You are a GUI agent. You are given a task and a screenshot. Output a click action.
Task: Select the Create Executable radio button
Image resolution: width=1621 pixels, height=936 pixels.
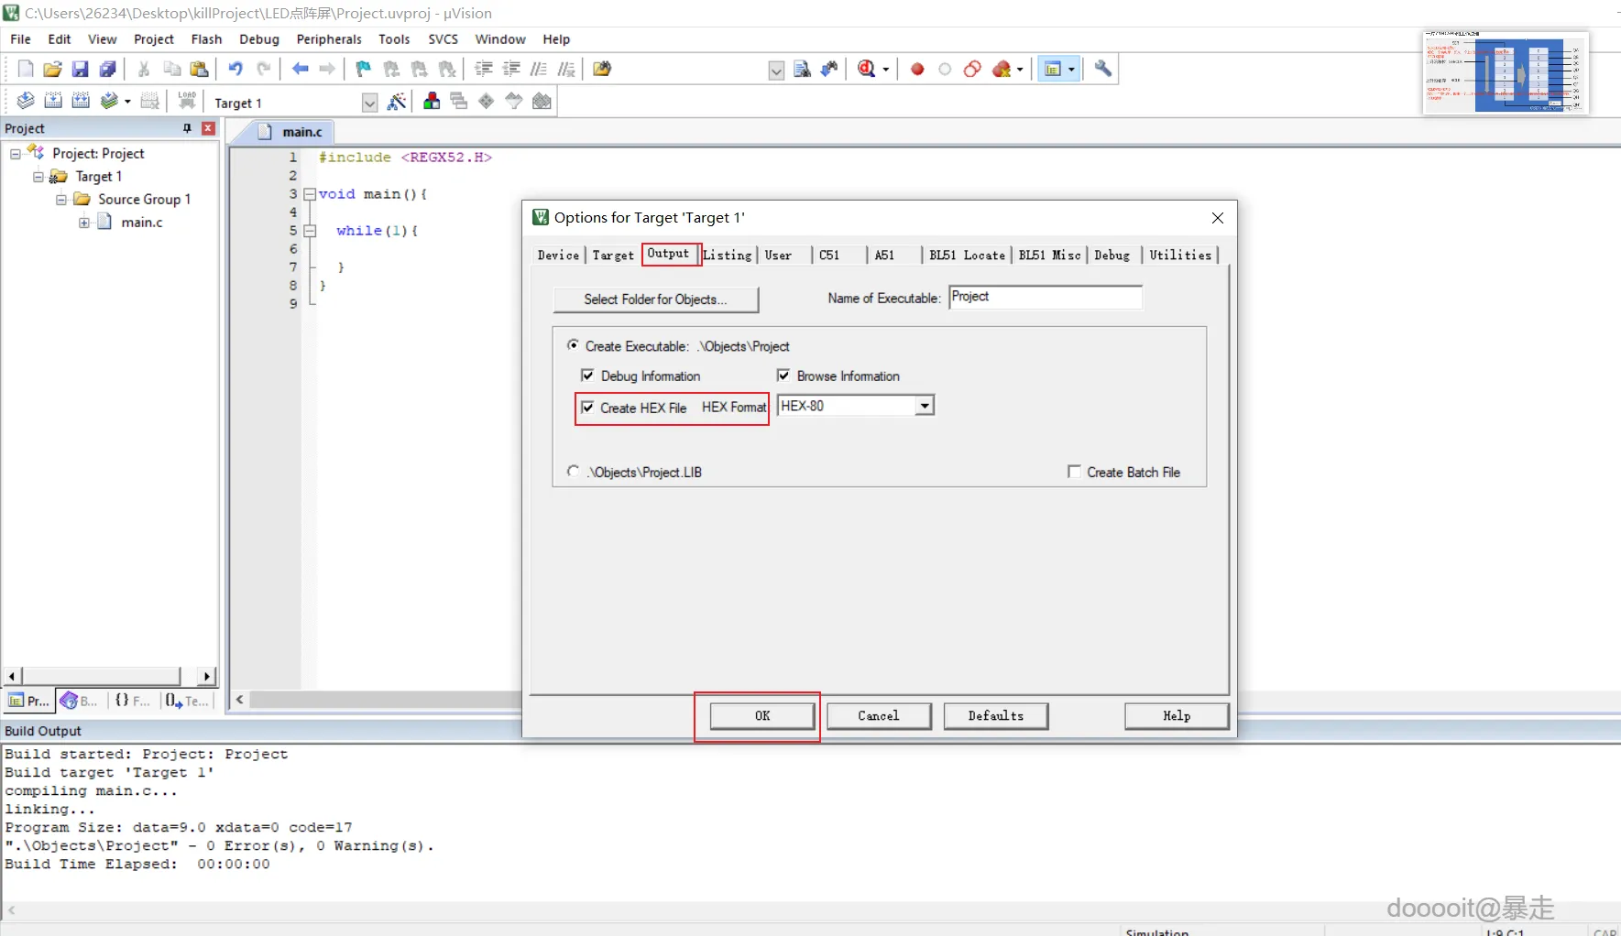(x=573, y=345)
